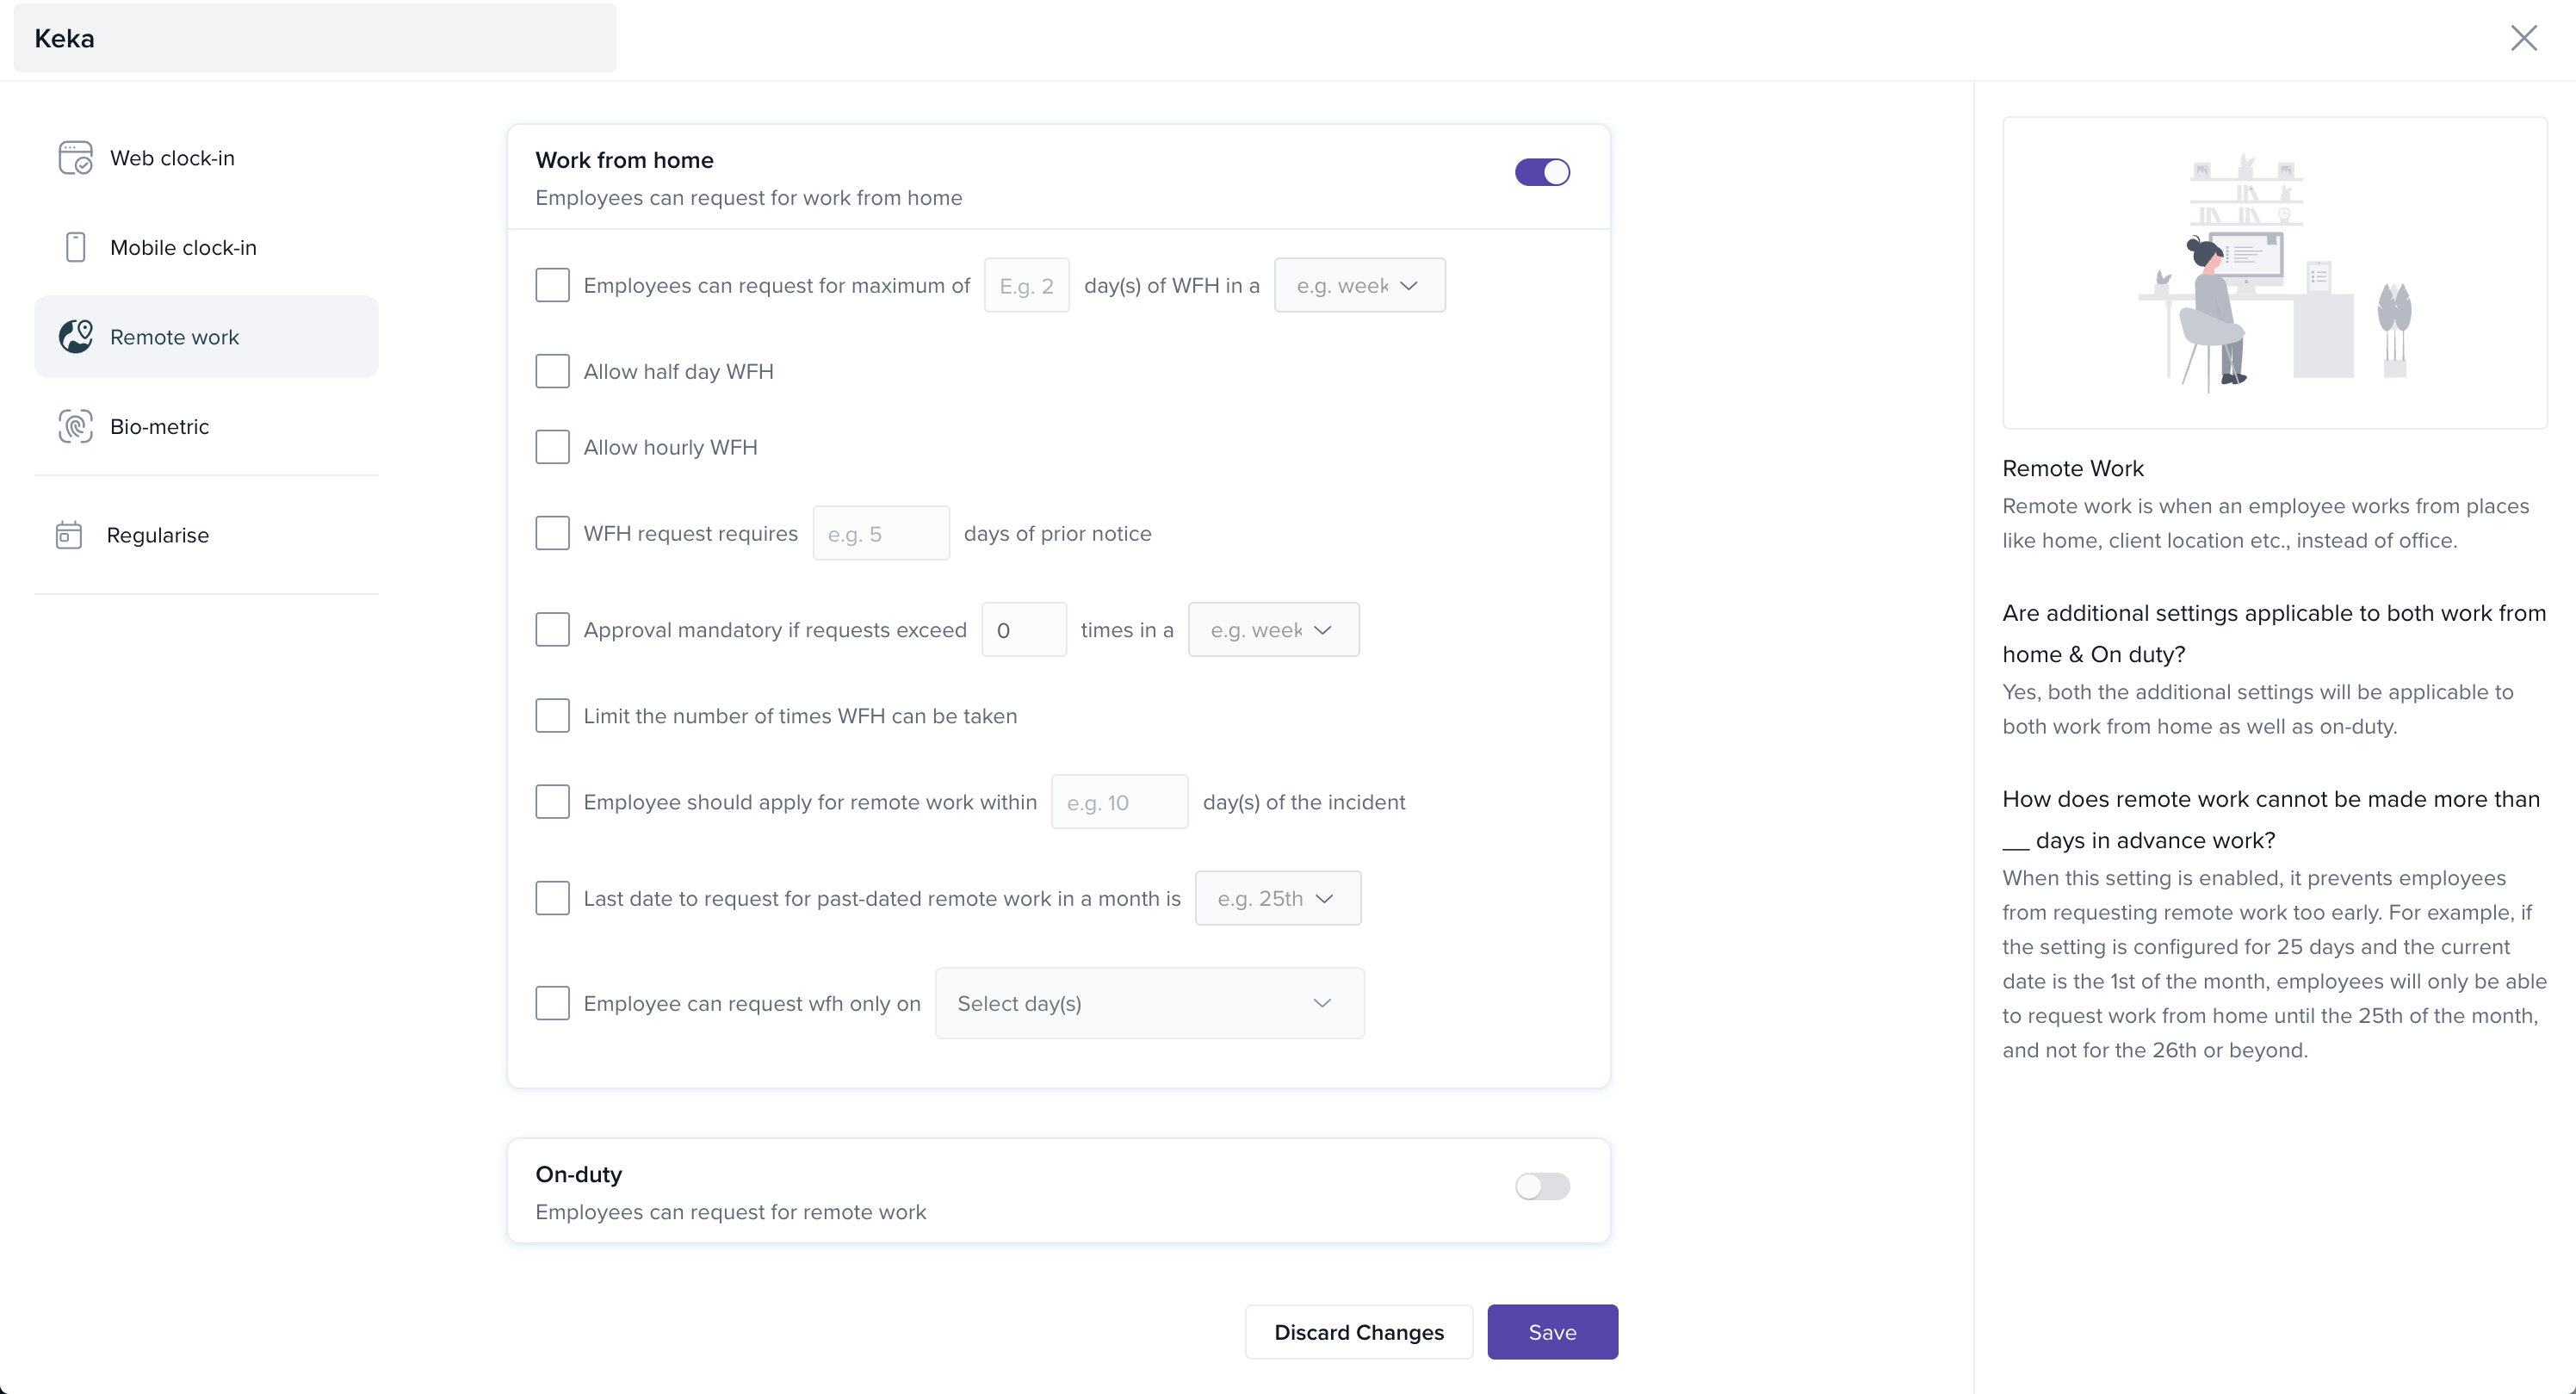Close the settings dialog with X icon
Screen dimensions: 2576x1394
(x=2523, y=38)
